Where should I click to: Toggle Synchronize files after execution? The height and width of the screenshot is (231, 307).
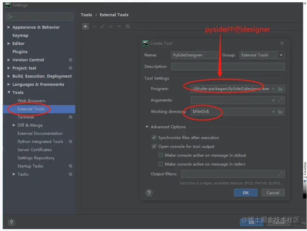(x=154, y=137)
